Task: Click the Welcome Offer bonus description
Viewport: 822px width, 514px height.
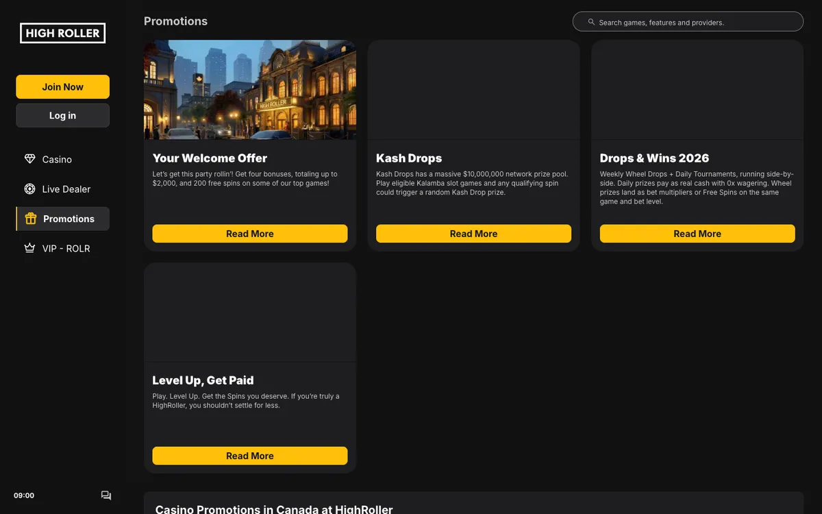Action: pos(245,179)
